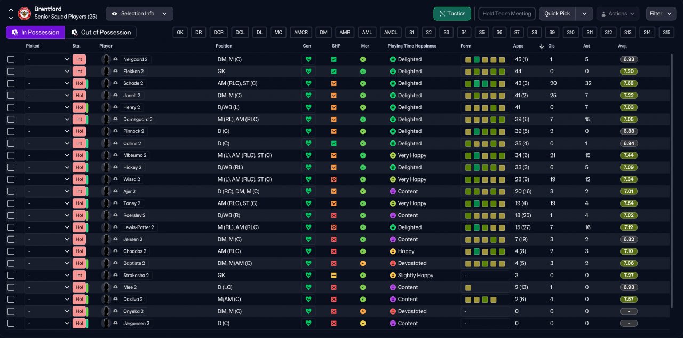The height and width of the screenshot is (338, 683).
Task: Expand the Filter dropdown
Action: [661, 13]
